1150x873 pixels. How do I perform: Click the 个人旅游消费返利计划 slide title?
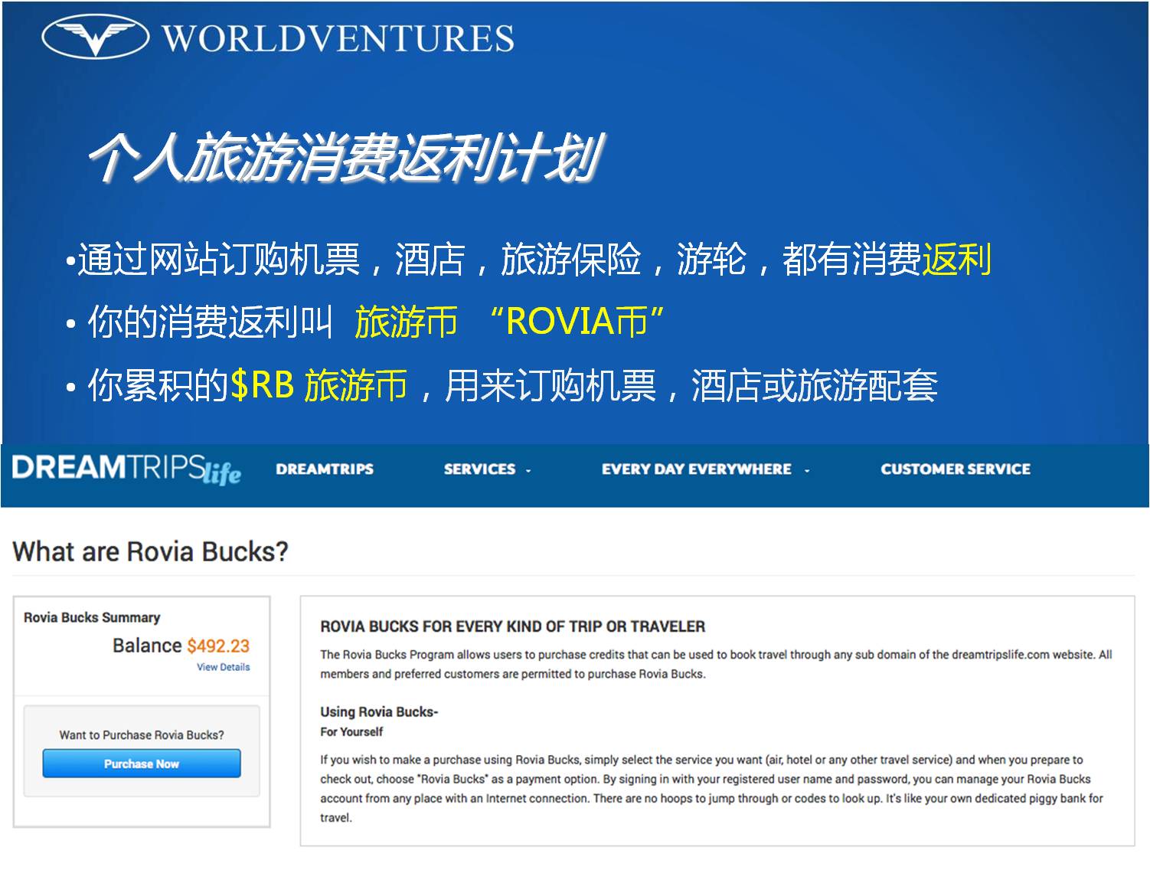coord(346,157)
